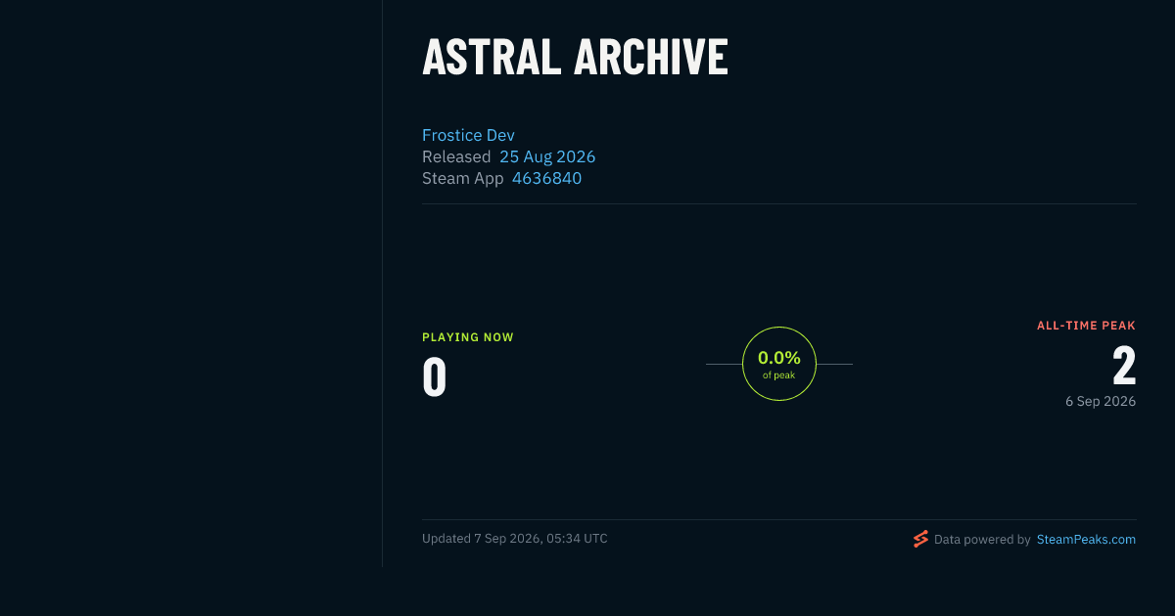Open Steam App ID 4636840 link
This screenshot has height=616, width=1175.
coord(546,178)
